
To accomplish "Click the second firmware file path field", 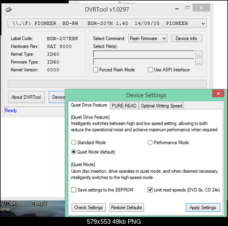I will coord(143,62).
